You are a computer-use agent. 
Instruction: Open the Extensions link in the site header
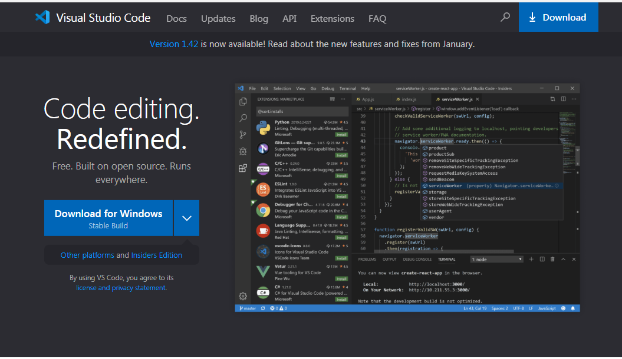(x=333, y=18)
